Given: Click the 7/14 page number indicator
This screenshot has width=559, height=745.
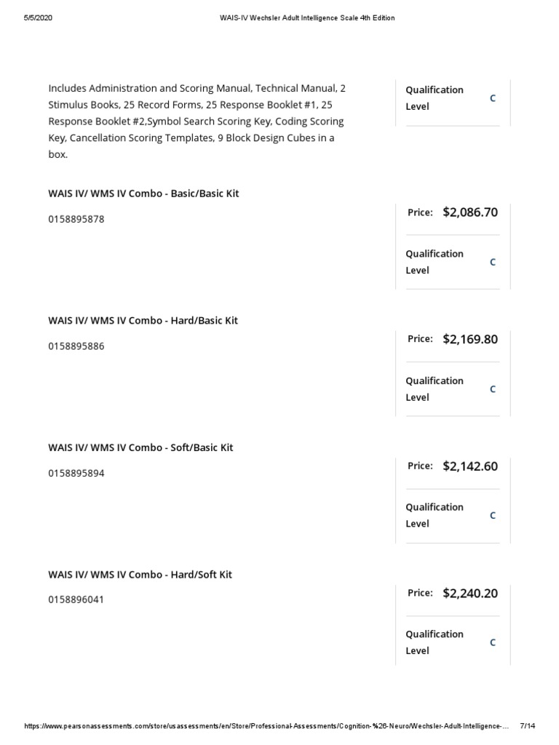Looking at the screenshot, I should click(528, 728).
